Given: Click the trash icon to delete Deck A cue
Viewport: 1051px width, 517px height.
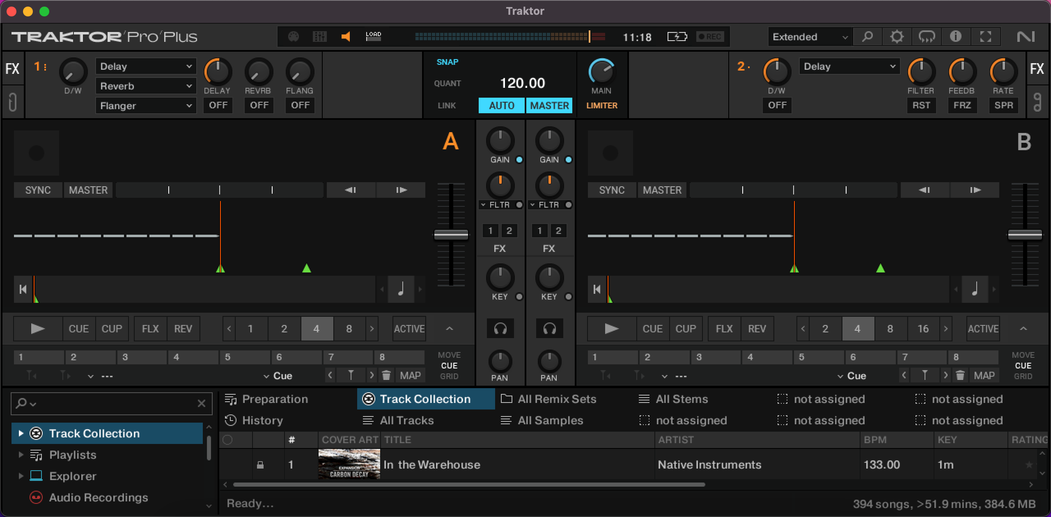Looking at the screenshot, I should click(x=386, y=375).
